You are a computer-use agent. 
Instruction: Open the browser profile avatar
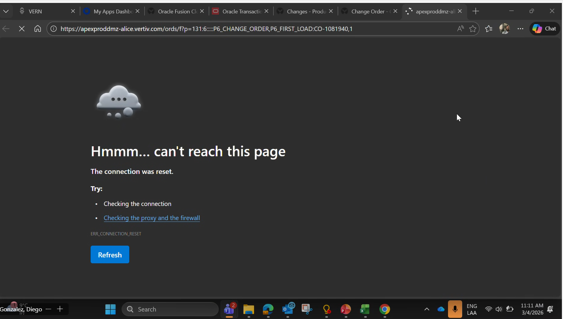(505, 29)
